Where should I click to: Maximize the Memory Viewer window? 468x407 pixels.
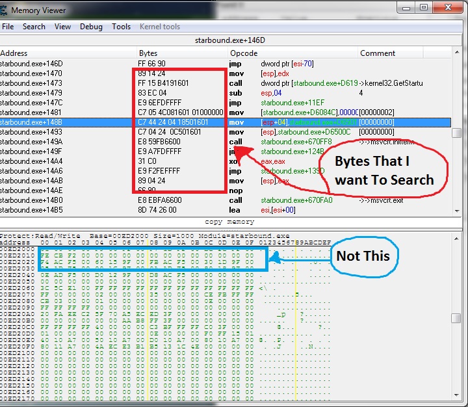coord(424,8)
